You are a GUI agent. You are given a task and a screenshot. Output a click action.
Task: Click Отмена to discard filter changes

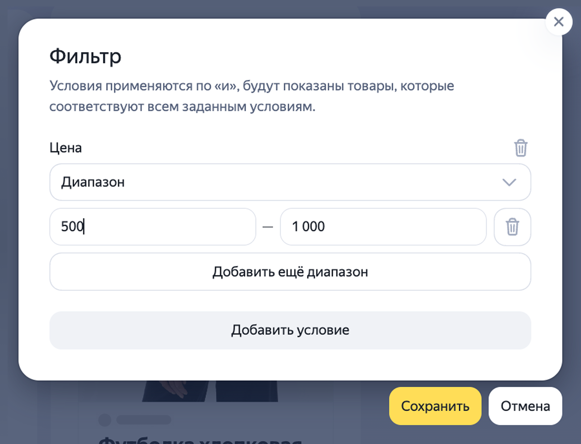525,406
